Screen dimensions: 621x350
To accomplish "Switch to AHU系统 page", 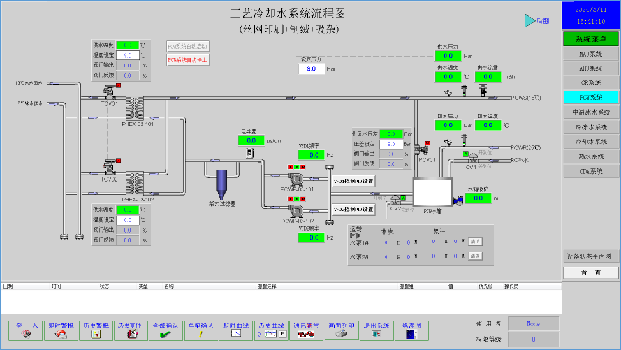I will coord(590,68).
